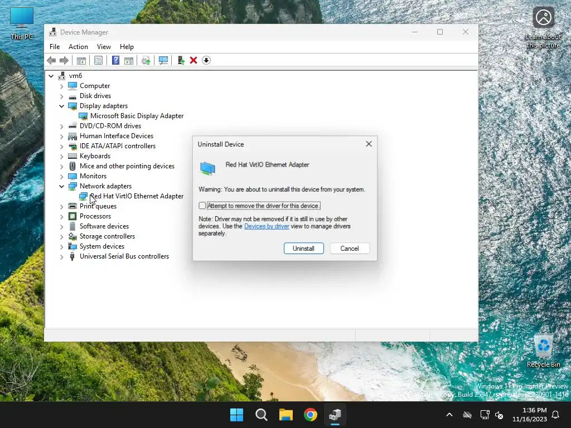The width and height of the screenshot is (571, 428).
Task: Open This PC desktop icon
Action: 22,23
